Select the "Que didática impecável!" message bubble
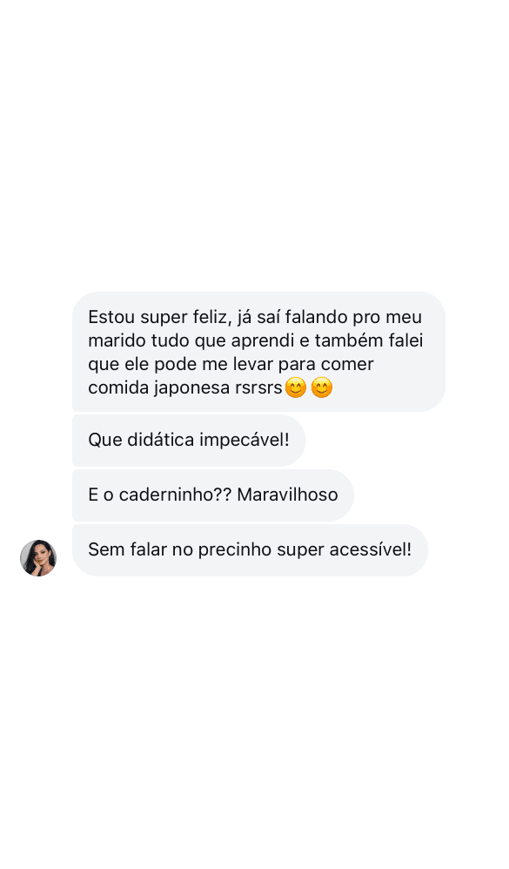This screenshot has height=869, width=509. point(189,441)
